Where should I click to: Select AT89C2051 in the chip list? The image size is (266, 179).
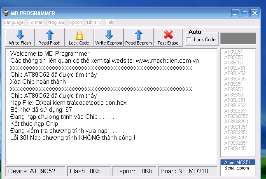pos(236,132)
